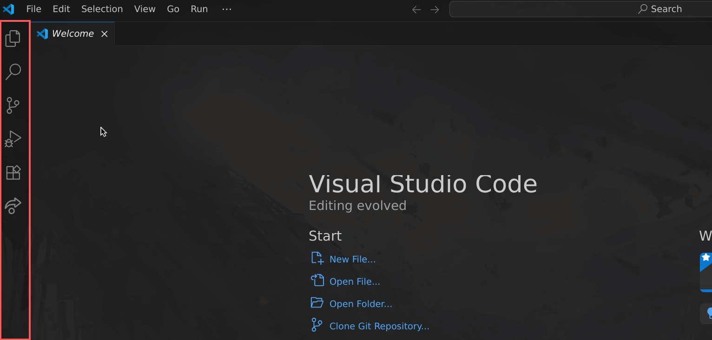Screen dimensions: 712x340
Task: Close the Welcome tab
Action: click(x=105, y=34)
